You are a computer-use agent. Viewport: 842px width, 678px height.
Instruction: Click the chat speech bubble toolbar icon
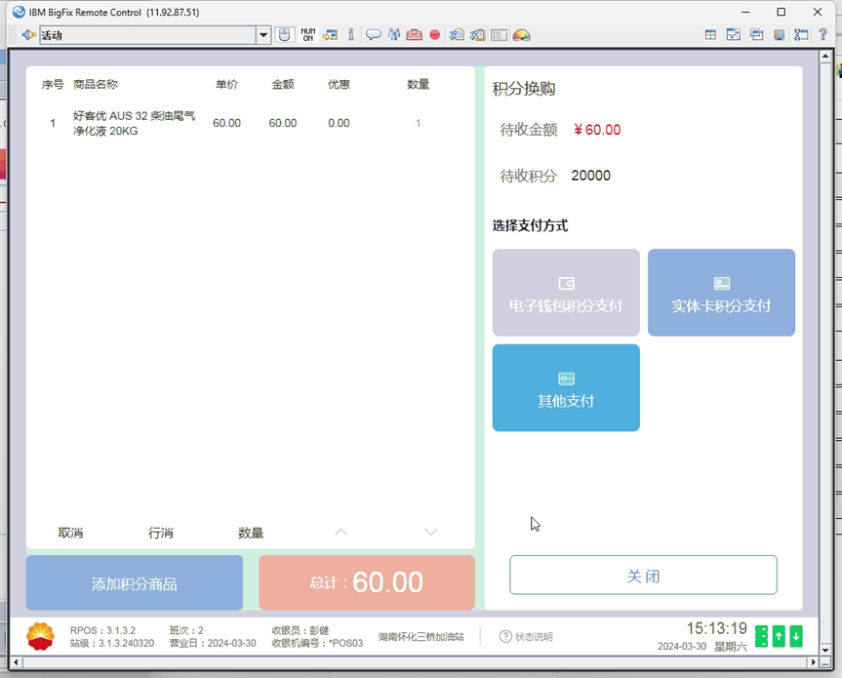pos(373,35)
